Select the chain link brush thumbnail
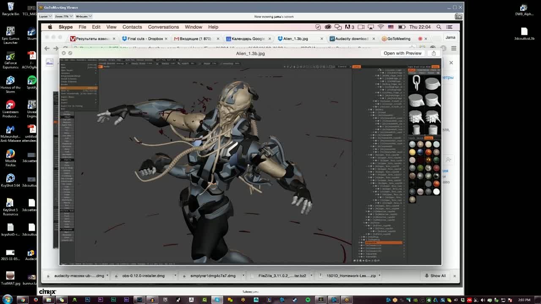 coord(416,83)
